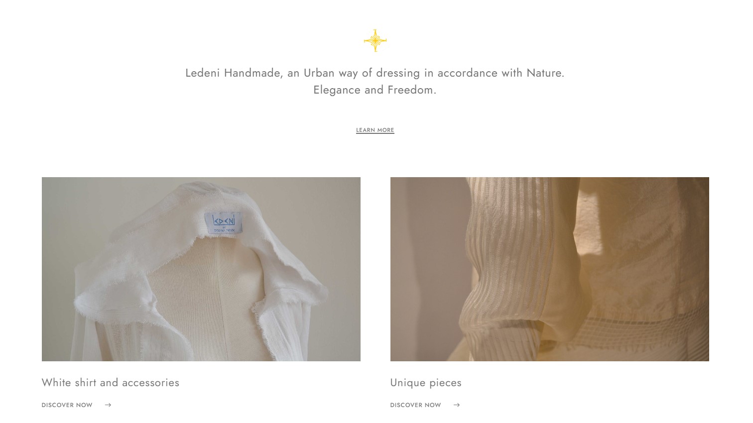This screenshot has height=423, width=753.
Task: Open the Learn More link
Action: [375, 130]
